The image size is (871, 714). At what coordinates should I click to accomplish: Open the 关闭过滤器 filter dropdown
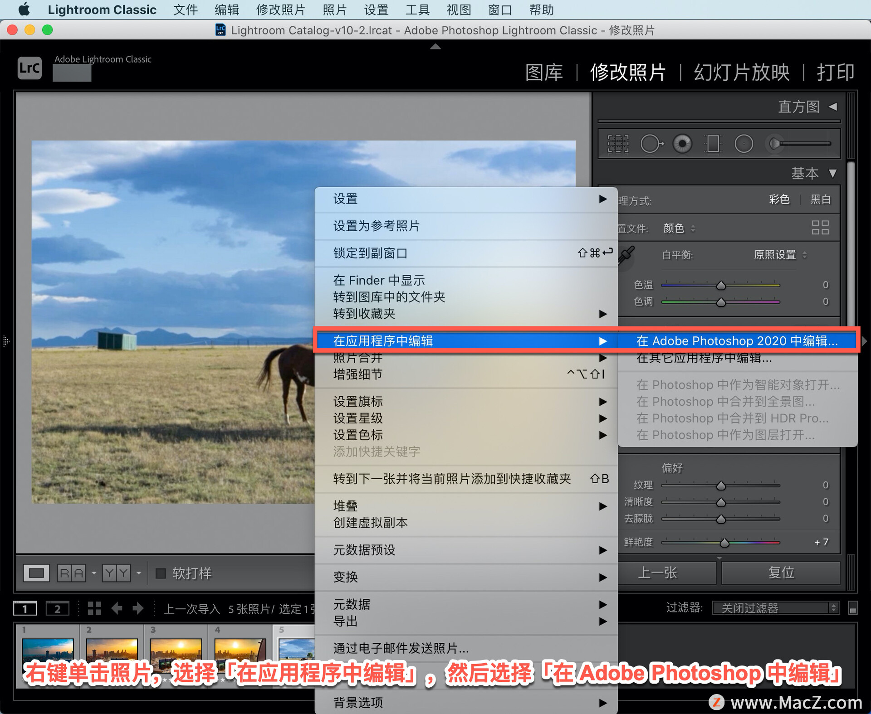pyautogui.click(x=776, y=608)
